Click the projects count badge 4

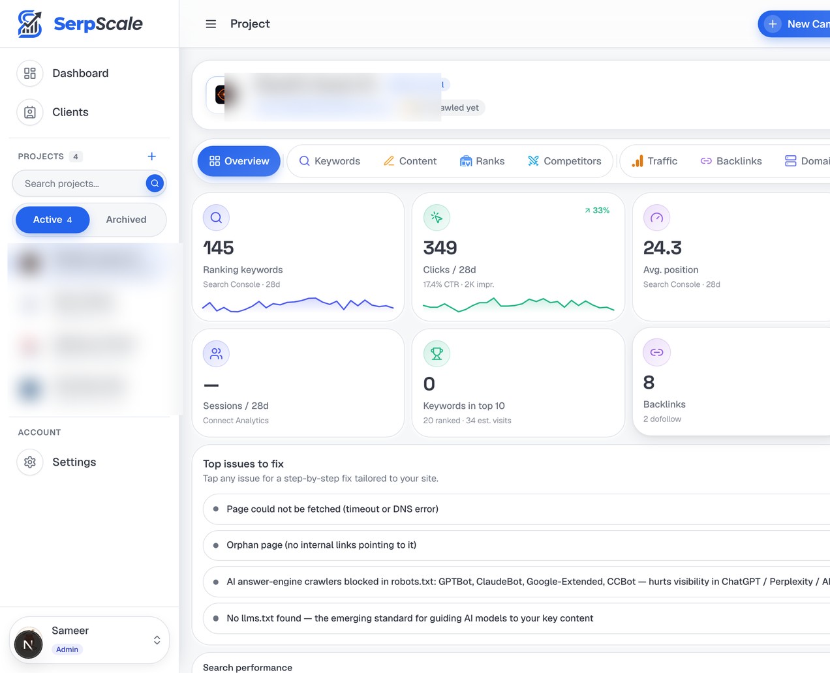pyautogui.click(x=76, y=157)
